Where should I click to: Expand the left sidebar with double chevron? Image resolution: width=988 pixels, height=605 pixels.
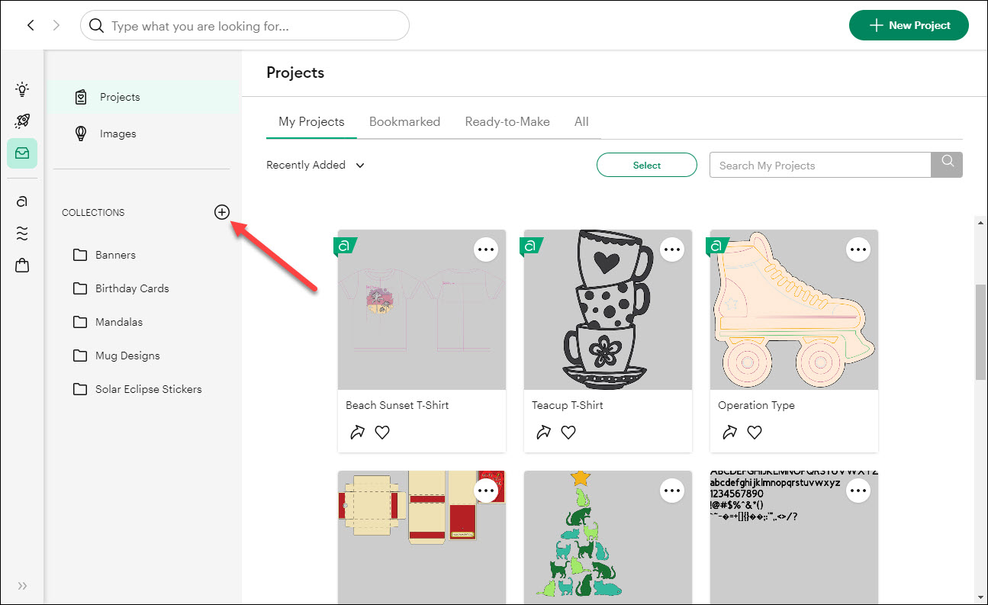pyautogui.click(x=22, y=586)
